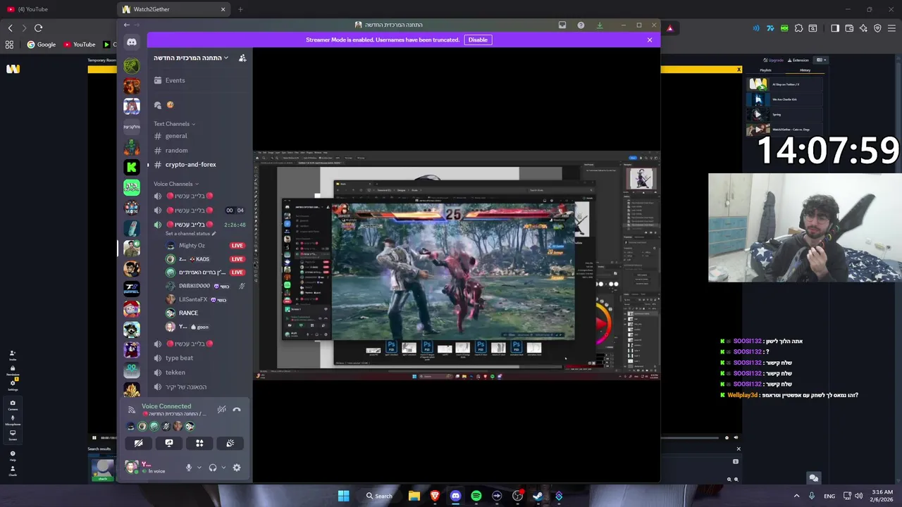Viewport: 902px width, 507px height.
Task: Dismiss the Streamer Mode banner
Action: (x=650, y=40)
